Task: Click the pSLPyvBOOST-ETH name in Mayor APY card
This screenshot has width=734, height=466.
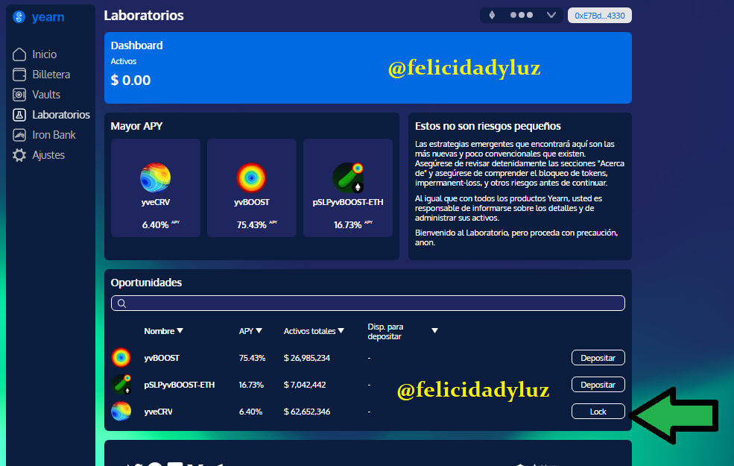Action: pyautogui.click(x=348, y=202)
